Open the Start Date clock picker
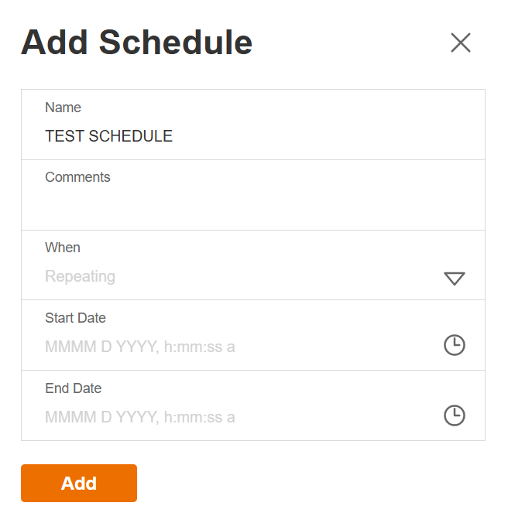 [454, 345]
